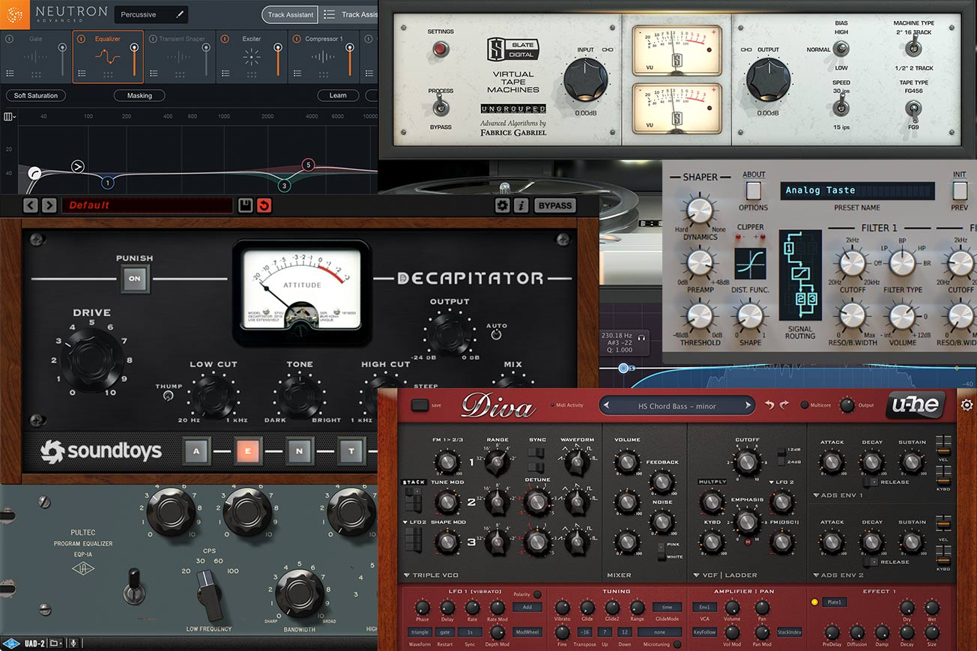Open the Diva GlideMode time dropdown

point(667,608)
